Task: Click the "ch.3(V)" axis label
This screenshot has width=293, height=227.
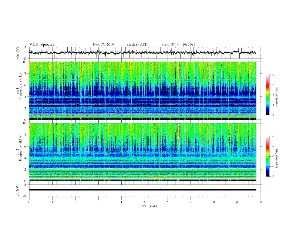Action: tap(18, 190)
